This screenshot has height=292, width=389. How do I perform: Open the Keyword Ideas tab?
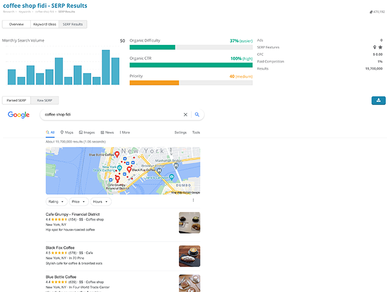44,24
